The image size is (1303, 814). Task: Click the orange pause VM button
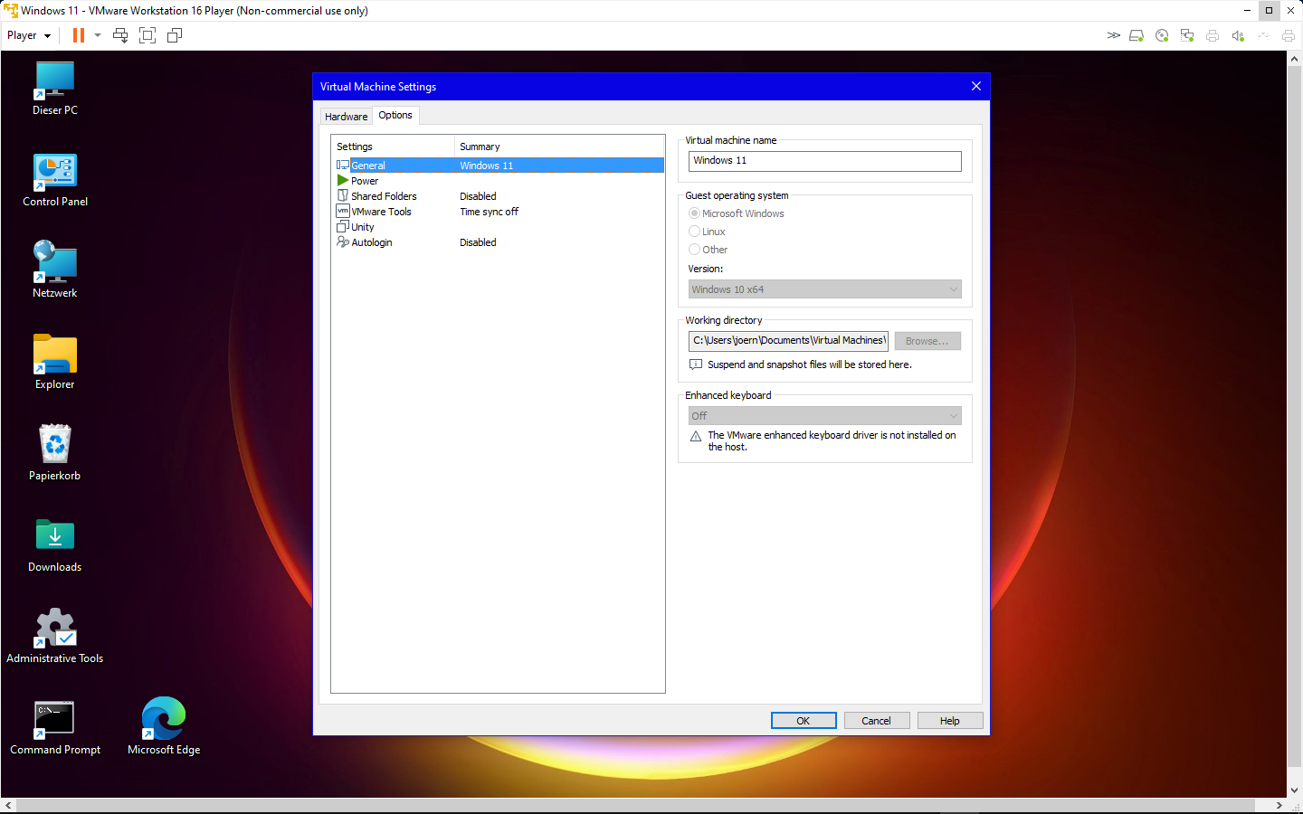click(79, 35)
